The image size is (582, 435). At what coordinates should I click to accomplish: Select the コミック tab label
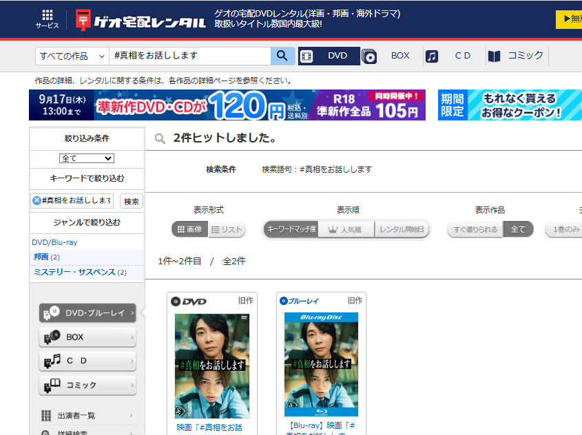pos(526,56)
